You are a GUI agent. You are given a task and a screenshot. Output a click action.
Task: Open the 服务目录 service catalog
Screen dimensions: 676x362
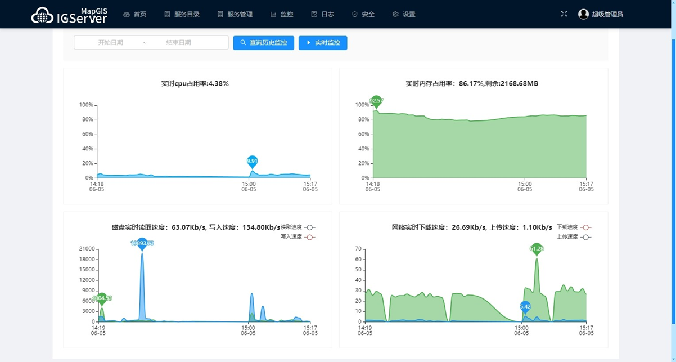tap(182, 14)
